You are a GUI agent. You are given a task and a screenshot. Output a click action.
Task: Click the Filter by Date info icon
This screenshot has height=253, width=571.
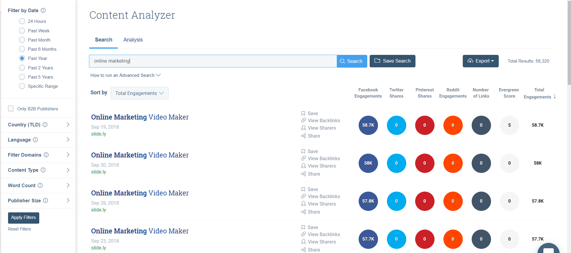click(43, 10)
